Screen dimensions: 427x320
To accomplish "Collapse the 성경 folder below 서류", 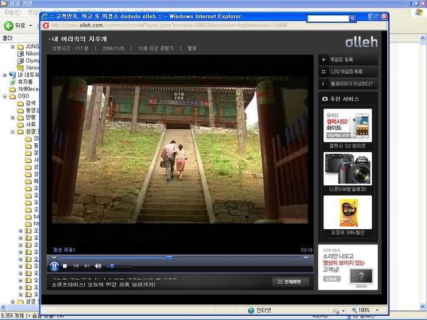I will [13, 132].
